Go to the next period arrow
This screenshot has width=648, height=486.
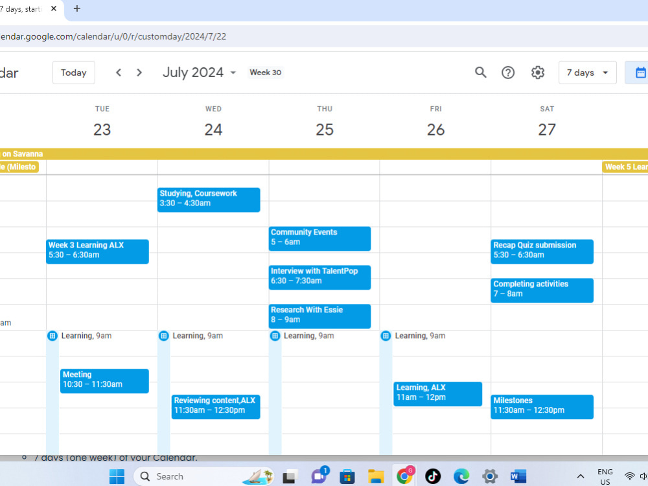[x=139, y=73]
